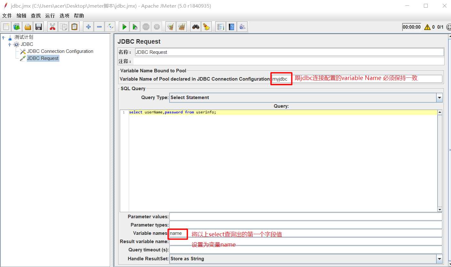Click the binoculars Search icon
The image size is (451, 267).
tap(196, 27)
